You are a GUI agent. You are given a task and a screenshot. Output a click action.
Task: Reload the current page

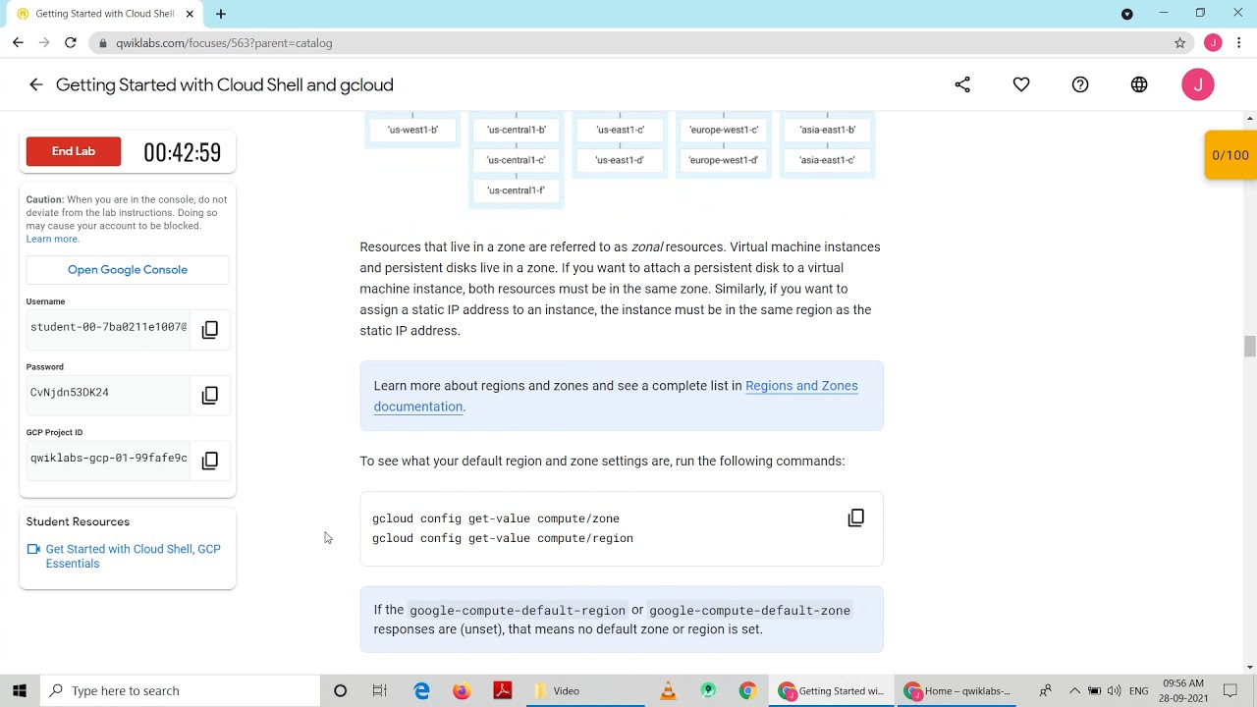pyautogui.click(x=71, y=43)
